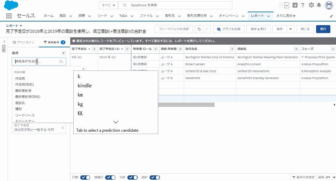Open the 完了予定日 column menu
The image size is (336, 181).
94,49
